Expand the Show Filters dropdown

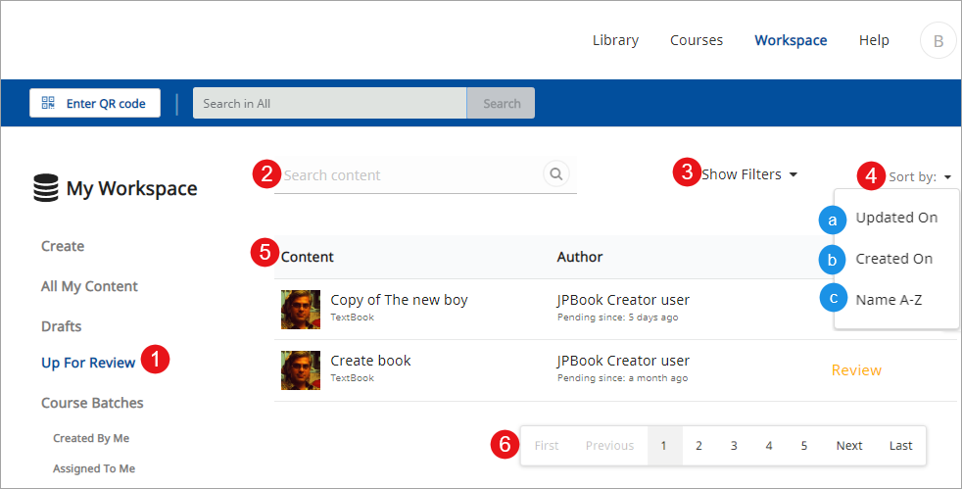coord(749,174)
